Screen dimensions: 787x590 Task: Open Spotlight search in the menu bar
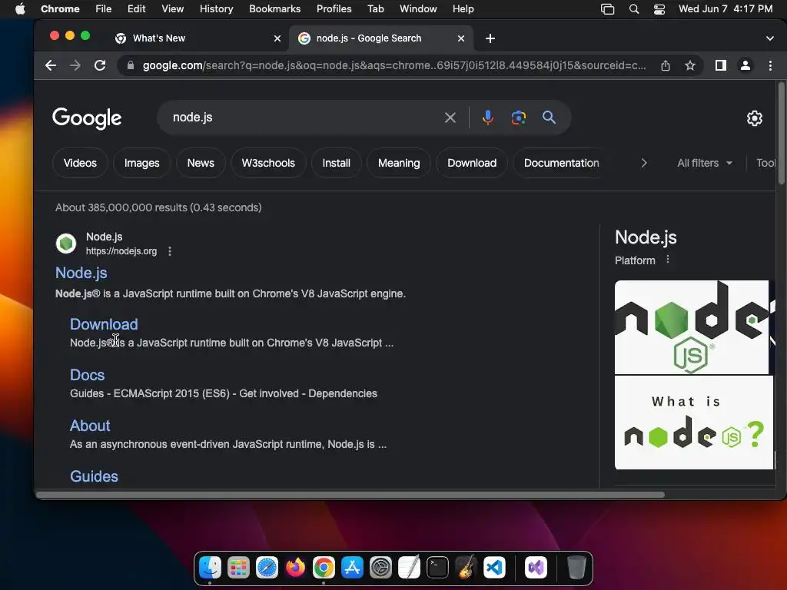click(634, 9)
